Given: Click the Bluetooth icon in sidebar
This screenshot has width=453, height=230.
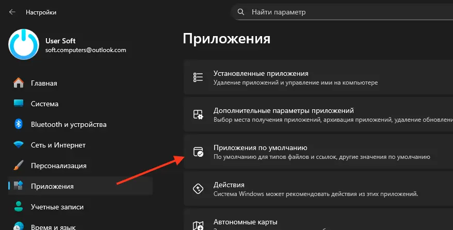Looking at the screenshot, I should 19,124.
